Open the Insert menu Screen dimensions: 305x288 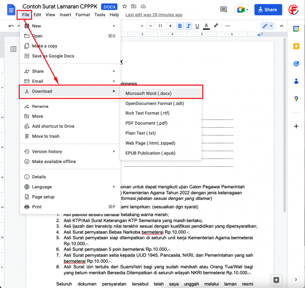point(66,15)
